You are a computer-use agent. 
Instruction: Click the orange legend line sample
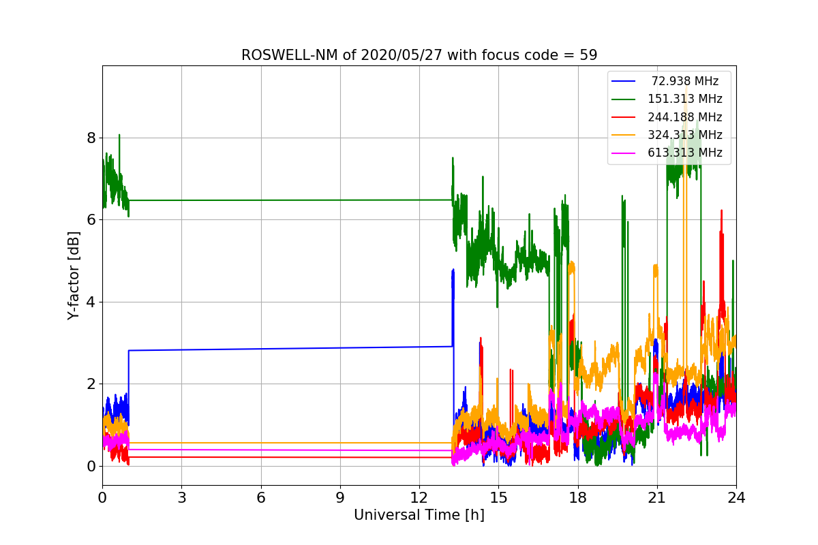(624, 135)
